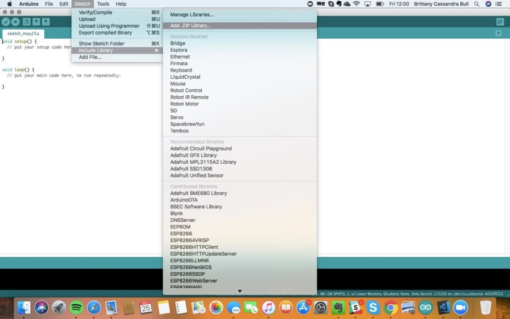Click the AirPlay display menu bar icon

(367, 4)
